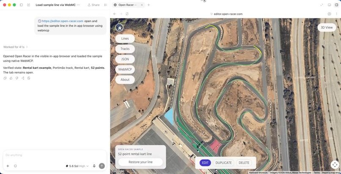Send the message with the arrow button
Screen dimensions: 341x174
tap(102, 166)
